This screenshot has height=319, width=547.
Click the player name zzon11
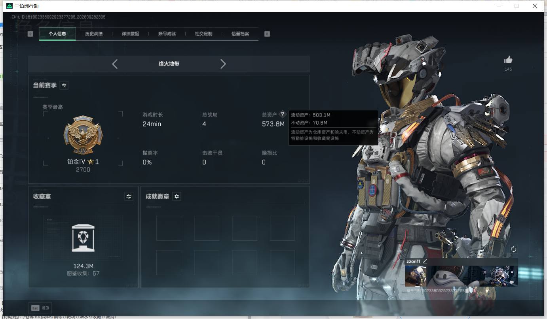tap(413, 261)
